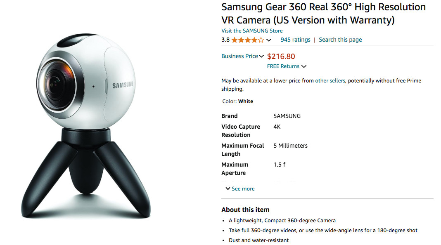441x245 pixels.
Task: Click the Gear 360 camera product image
Action: coord(86,125)
